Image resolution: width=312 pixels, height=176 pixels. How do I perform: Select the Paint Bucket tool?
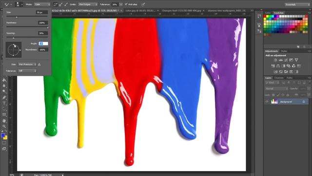click(x=4, y=80)
